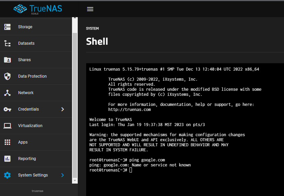Viewport: 284px width, 196px height.
Task: Open Data Protection in sidebar
Action: [x=32, y=76]
